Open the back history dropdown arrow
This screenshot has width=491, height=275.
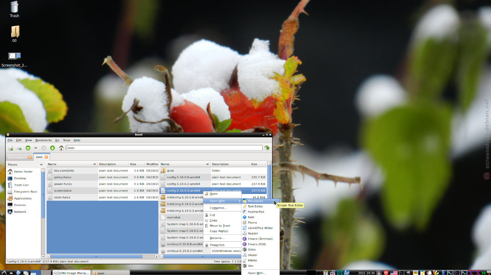click(x=36, y=148)
